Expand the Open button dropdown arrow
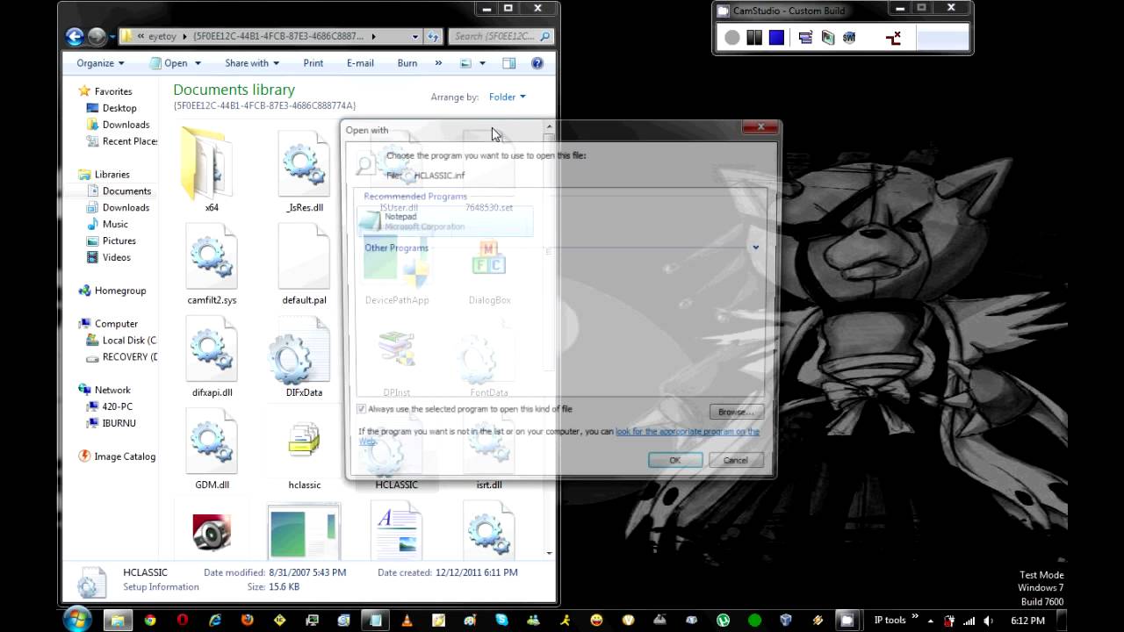This screenshot has width=1124, height=632. point(198,63)
